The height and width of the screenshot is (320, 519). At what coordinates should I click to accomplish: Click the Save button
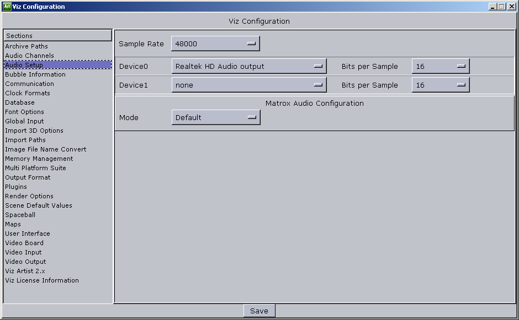(259, 310)
